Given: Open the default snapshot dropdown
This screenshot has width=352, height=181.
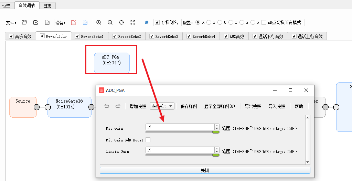Looking at the screenshot, I should coord(162,106).
